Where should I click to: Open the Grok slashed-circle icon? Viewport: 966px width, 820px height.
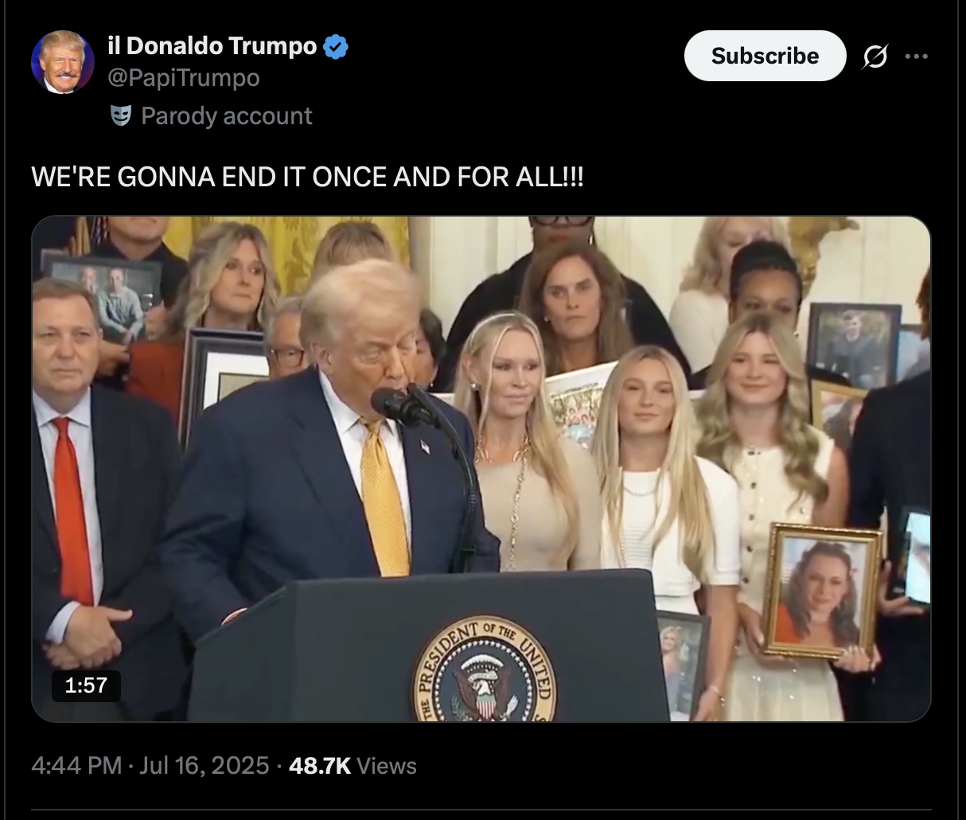[875, 57]
